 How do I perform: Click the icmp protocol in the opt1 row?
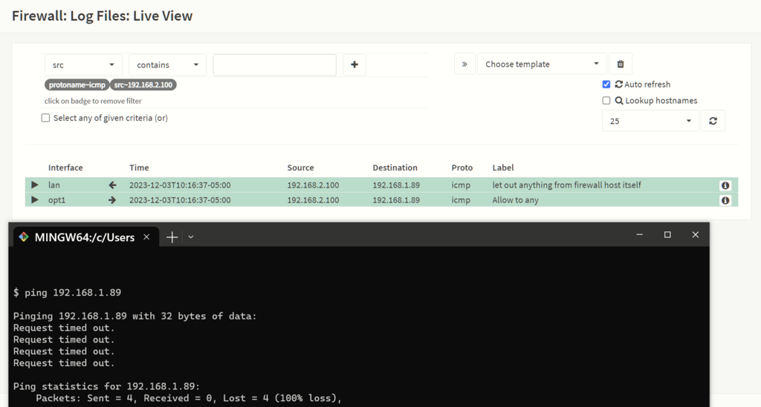click(461, 200)
